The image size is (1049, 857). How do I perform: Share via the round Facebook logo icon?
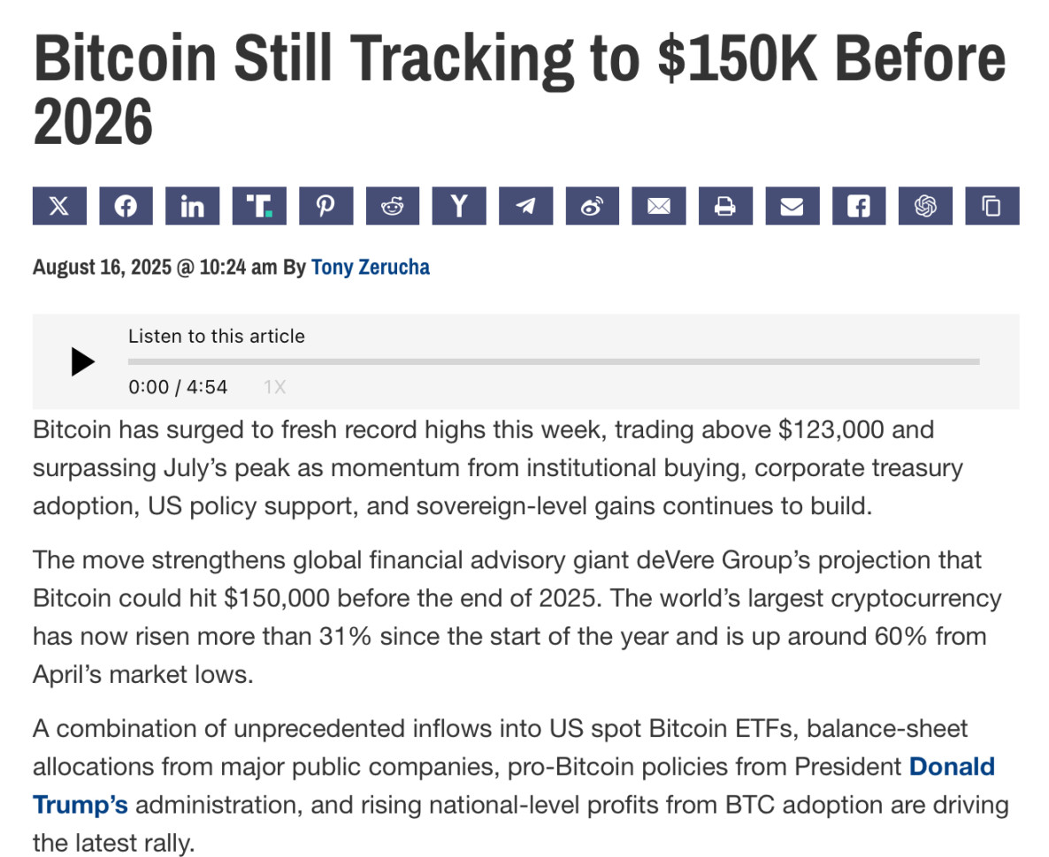(126, 206)
